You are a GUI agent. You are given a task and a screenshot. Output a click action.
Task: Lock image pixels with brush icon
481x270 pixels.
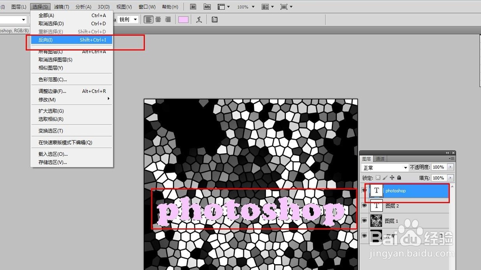(385, 177)
